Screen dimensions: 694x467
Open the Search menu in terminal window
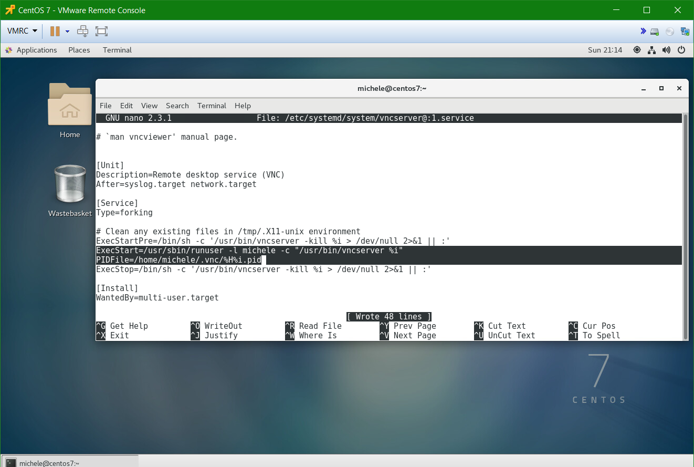[177, 106]
